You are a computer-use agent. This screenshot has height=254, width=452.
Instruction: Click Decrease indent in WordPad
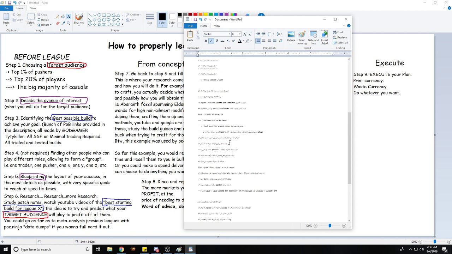pyautogui.click(x=258, y=34)
